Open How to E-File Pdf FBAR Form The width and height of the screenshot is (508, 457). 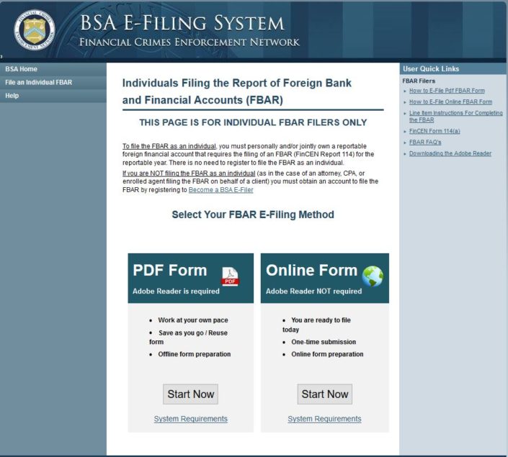pos(447,91)
